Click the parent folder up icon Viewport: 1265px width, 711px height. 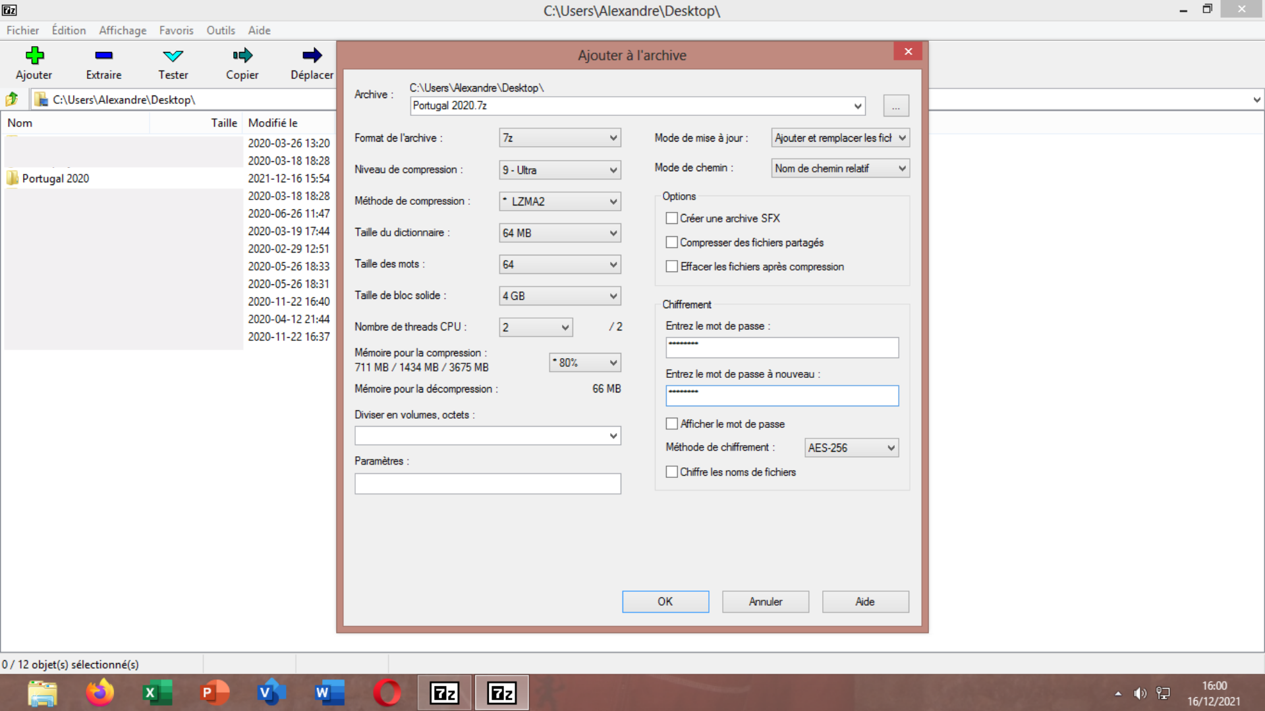(x=12, y=99)
